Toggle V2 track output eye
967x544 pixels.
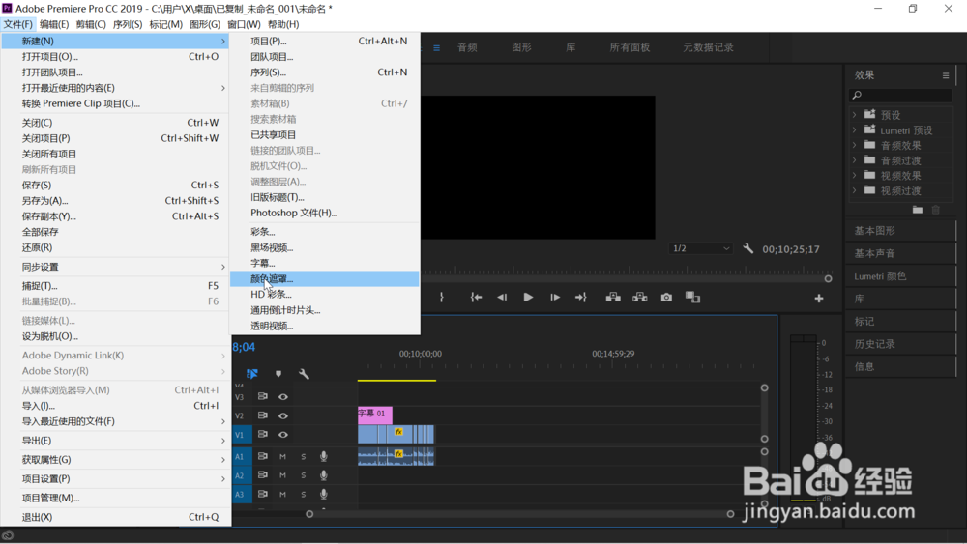click(283, 415)
